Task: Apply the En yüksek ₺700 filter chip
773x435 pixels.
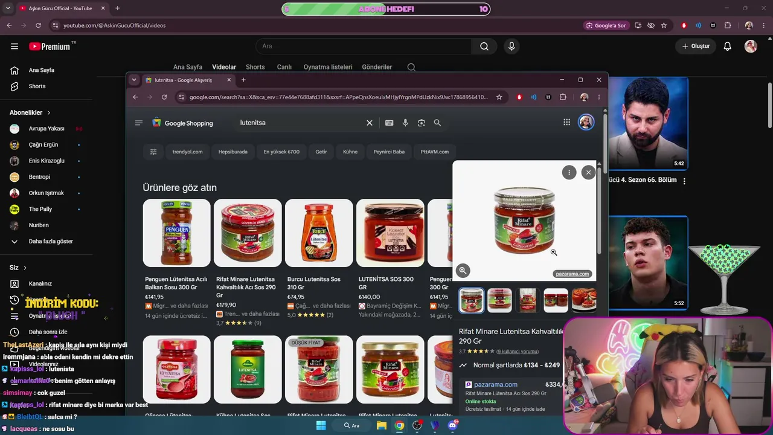Action: coord(281,152)
